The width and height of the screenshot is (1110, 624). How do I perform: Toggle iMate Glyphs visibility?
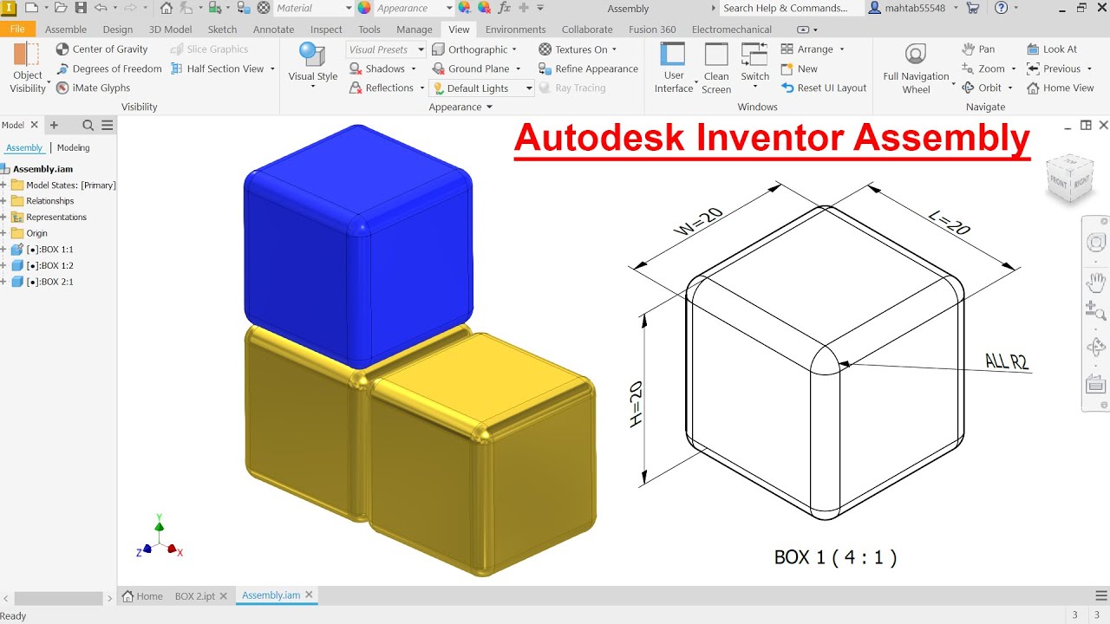93,88
